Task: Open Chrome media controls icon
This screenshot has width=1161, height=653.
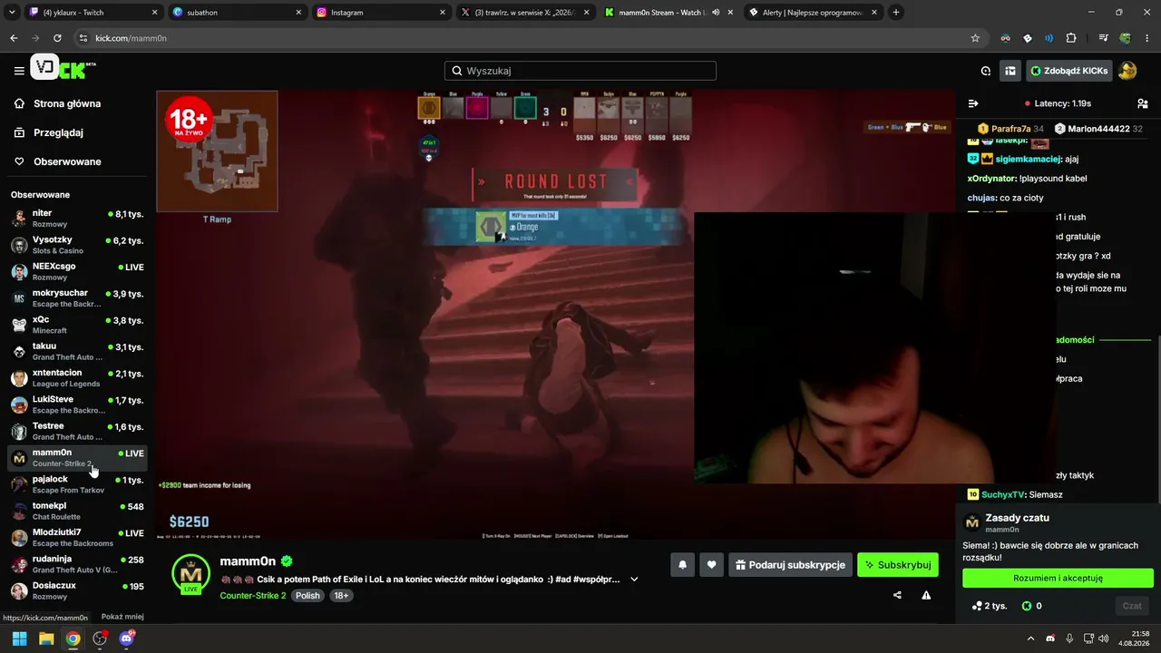Action: click(1103, 38)
